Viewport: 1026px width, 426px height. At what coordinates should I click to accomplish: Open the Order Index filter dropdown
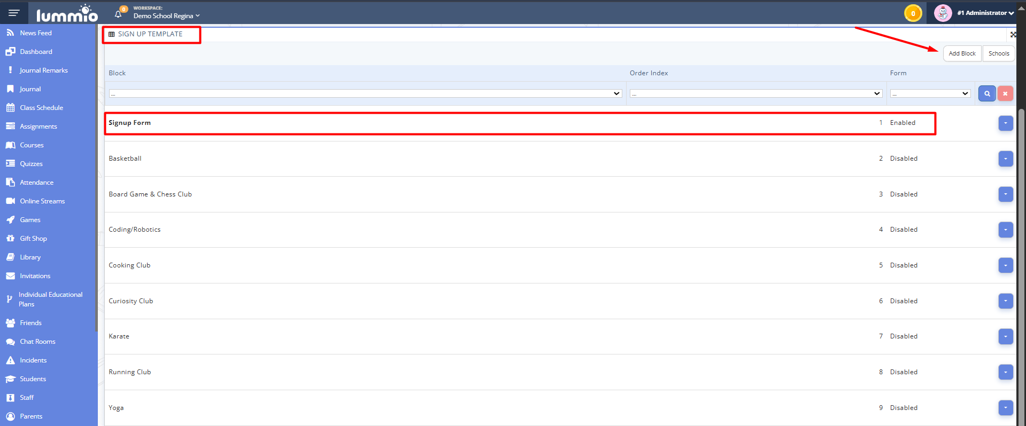click(x=756, y=93)
